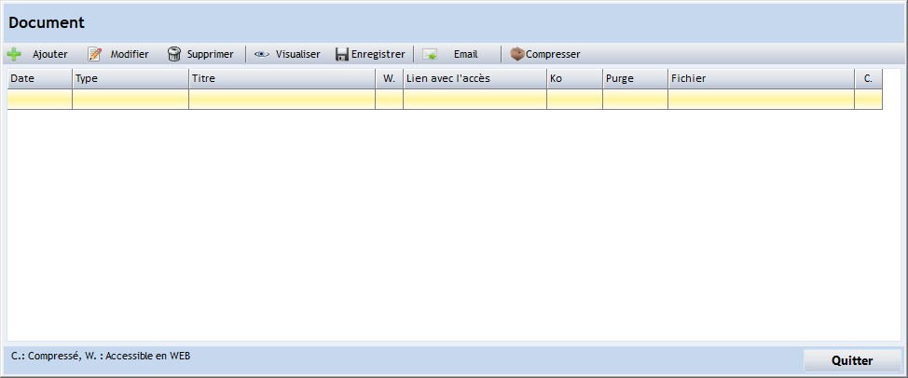Click the Enregistrer floppy disk icon
This screenshot has width=908, height=378.
tap(342, 54)
